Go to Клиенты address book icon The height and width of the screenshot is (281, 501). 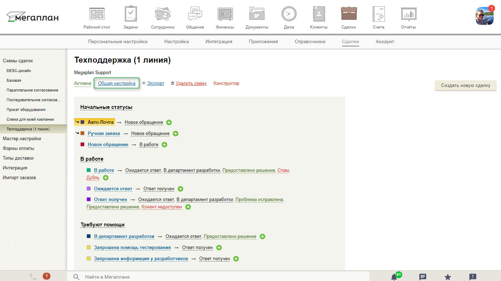(318, 15)
